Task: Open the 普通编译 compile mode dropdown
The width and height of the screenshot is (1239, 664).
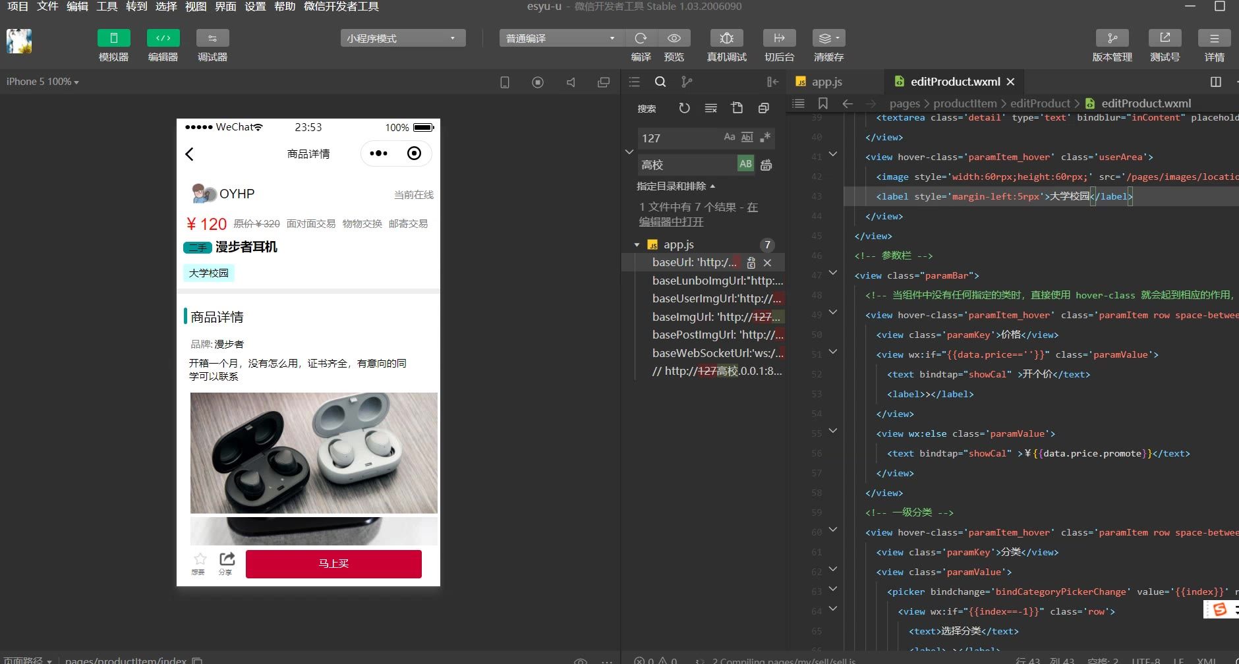Action: (x=560, y=38)
